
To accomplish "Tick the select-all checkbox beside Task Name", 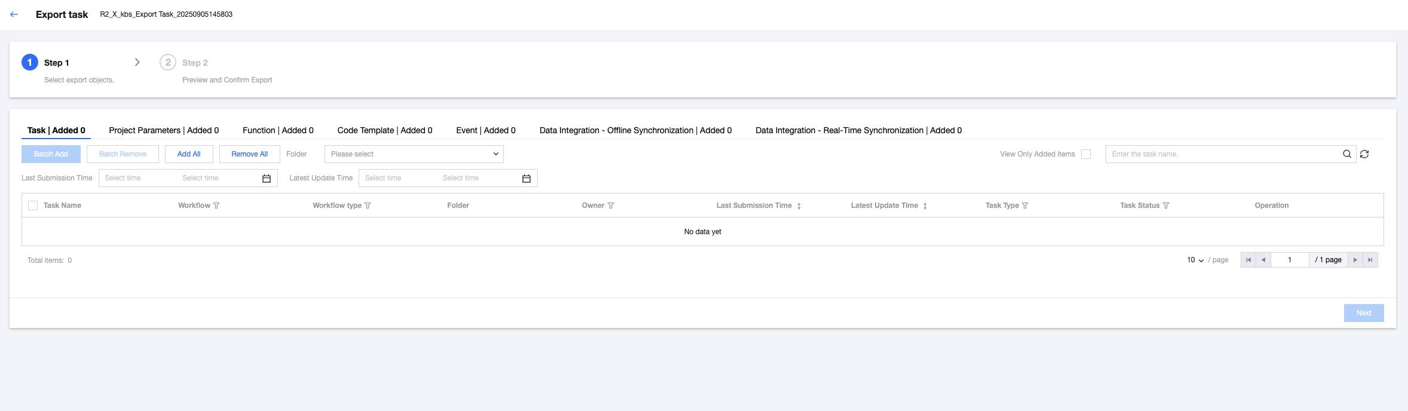I will (x=33, y=205).
